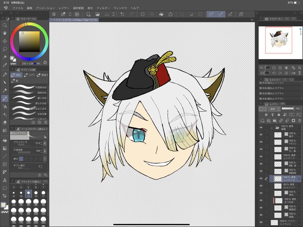Toggle visibility of レイヤー2 layer
303x227 pixels.
(261, 178)
